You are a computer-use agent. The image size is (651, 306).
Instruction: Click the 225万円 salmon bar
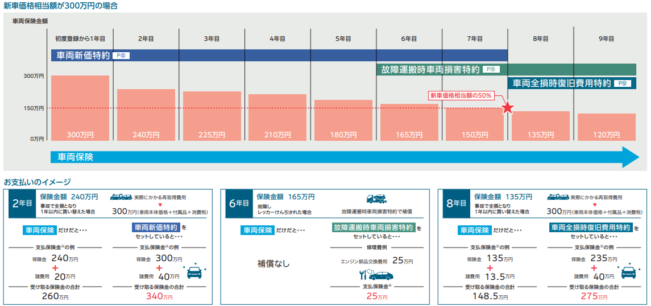(212, 116)
